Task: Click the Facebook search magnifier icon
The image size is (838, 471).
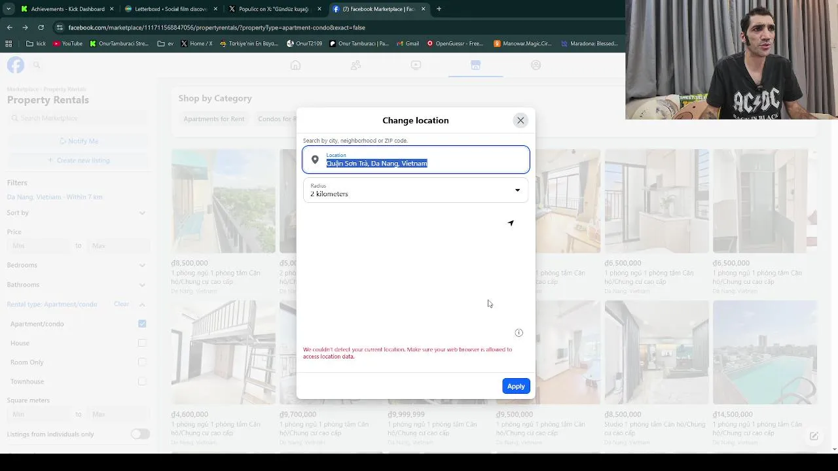Action: pyautogui.click(x=37, y=65)
